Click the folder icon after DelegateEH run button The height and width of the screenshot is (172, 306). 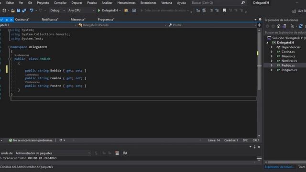click(126, 11)
